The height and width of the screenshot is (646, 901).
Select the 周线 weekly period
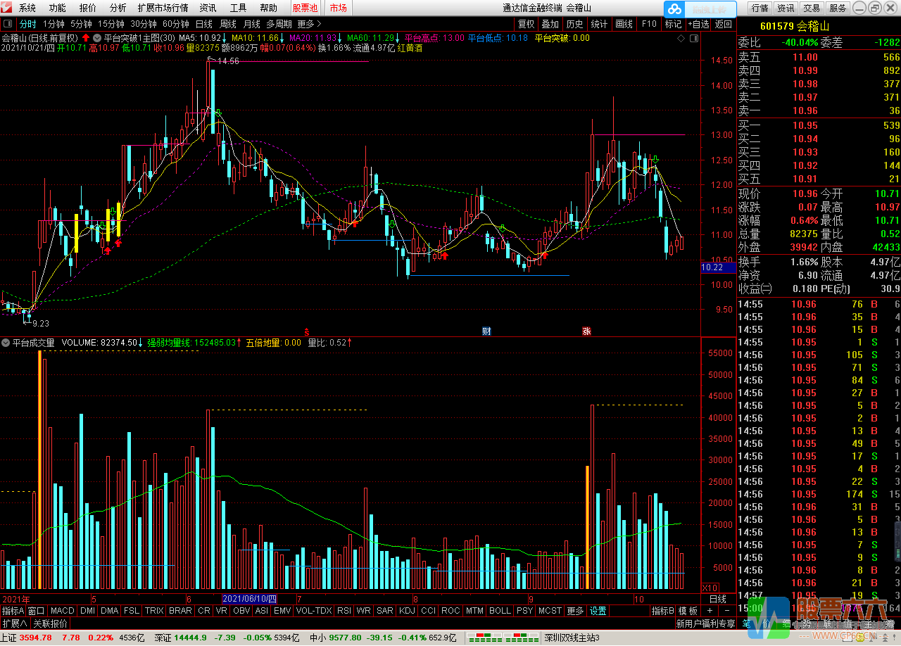click(228, 24)
